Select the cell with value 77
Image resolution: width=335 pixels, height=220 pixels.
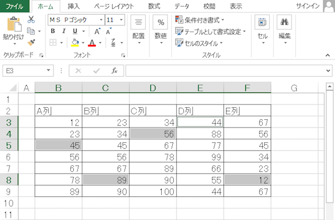(200, 145)
